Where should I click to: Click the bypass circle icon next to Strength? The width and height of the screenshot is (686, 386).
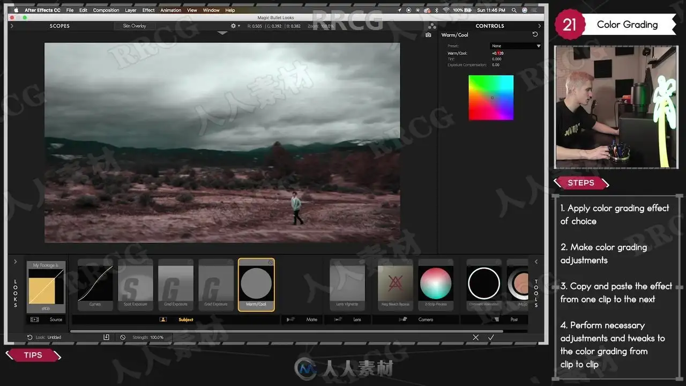point(123,337)
